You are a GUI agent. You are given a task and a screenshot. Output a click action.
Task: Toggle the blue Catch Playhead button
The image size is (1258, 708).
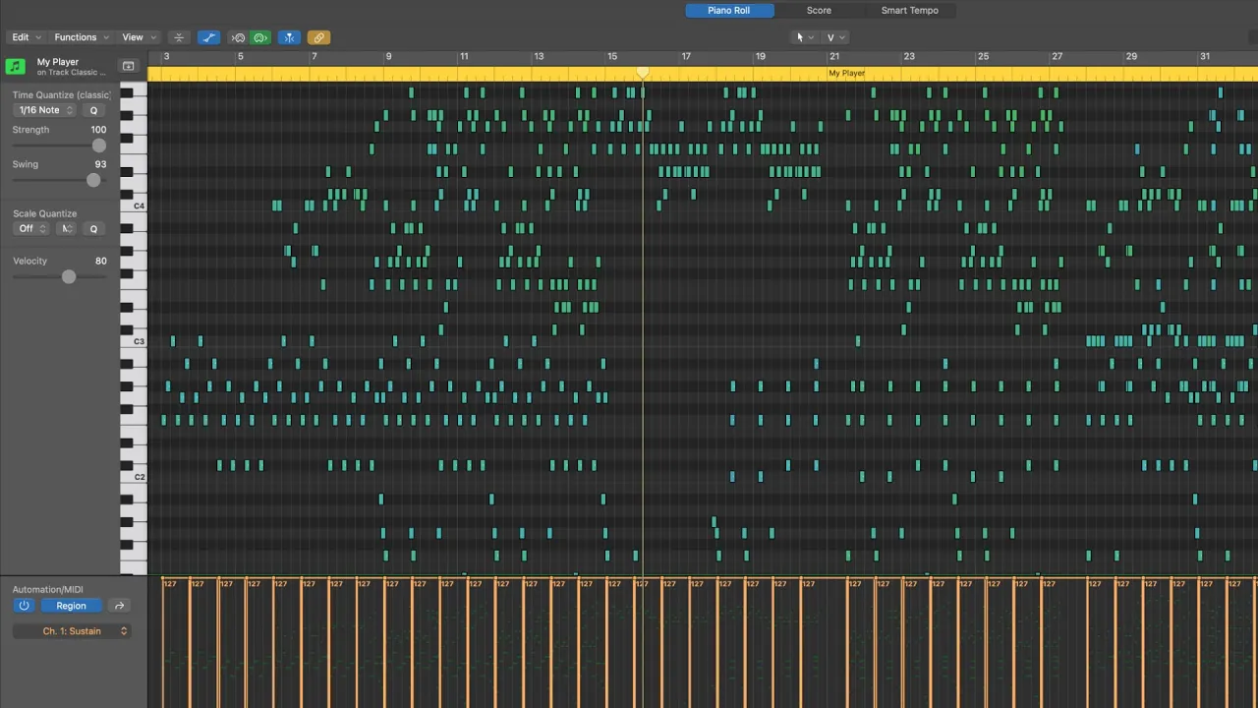(x=289, y=37)
